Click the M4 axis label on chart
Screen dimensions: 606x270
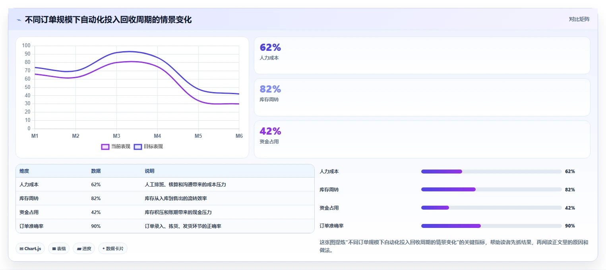point(157,136)
